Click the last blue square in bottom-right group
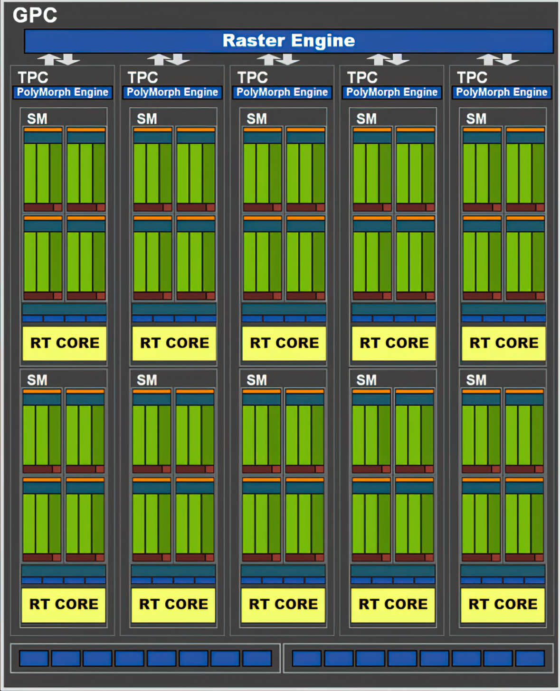 tap(530, 658)
